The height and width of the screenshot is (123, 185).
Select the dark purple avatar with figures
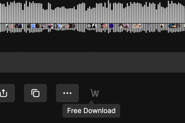coord(20,26)
